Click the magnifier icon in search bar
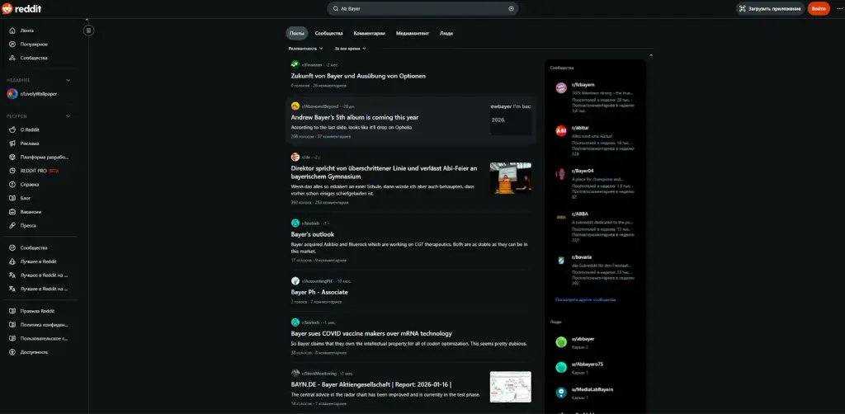 tap(337, 8)
